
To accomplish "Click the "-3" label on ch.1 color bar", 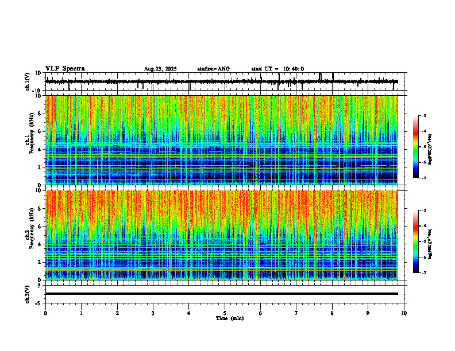I will (424, 116).
